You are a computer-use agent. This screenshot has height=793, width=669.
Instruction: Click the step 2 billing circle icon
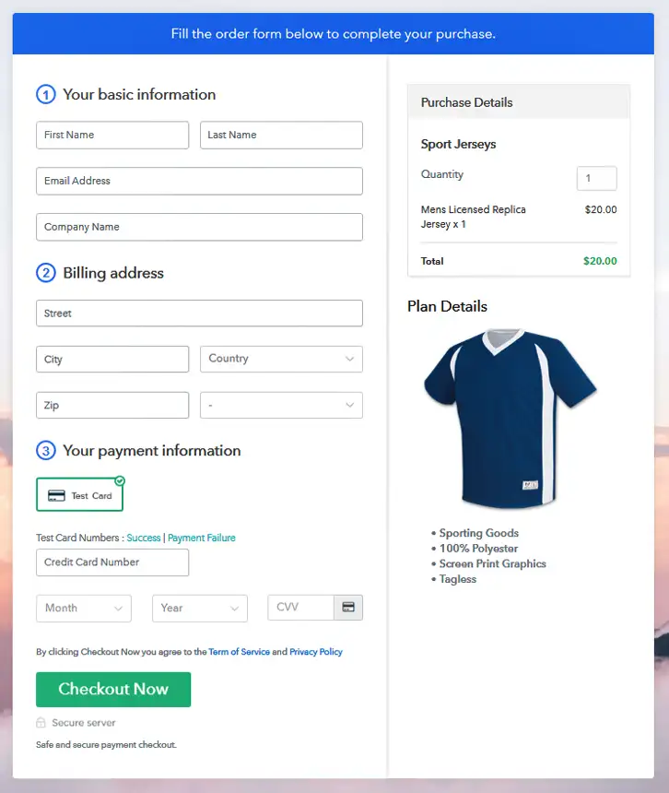46,273
